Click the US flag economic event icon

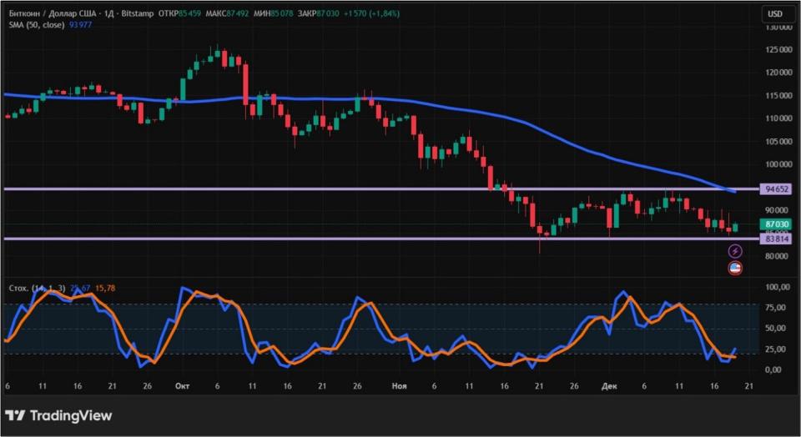click(x=735, y=268)
